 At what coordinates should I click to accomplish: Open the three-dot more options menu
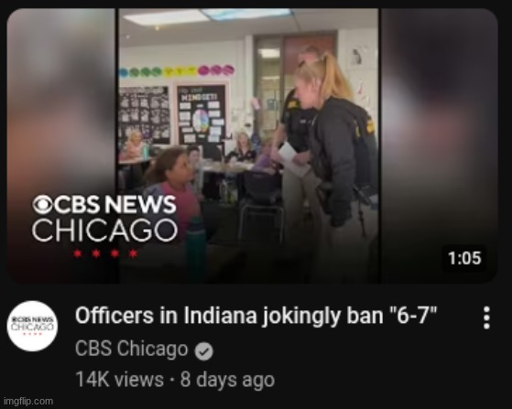click(486, 318)
